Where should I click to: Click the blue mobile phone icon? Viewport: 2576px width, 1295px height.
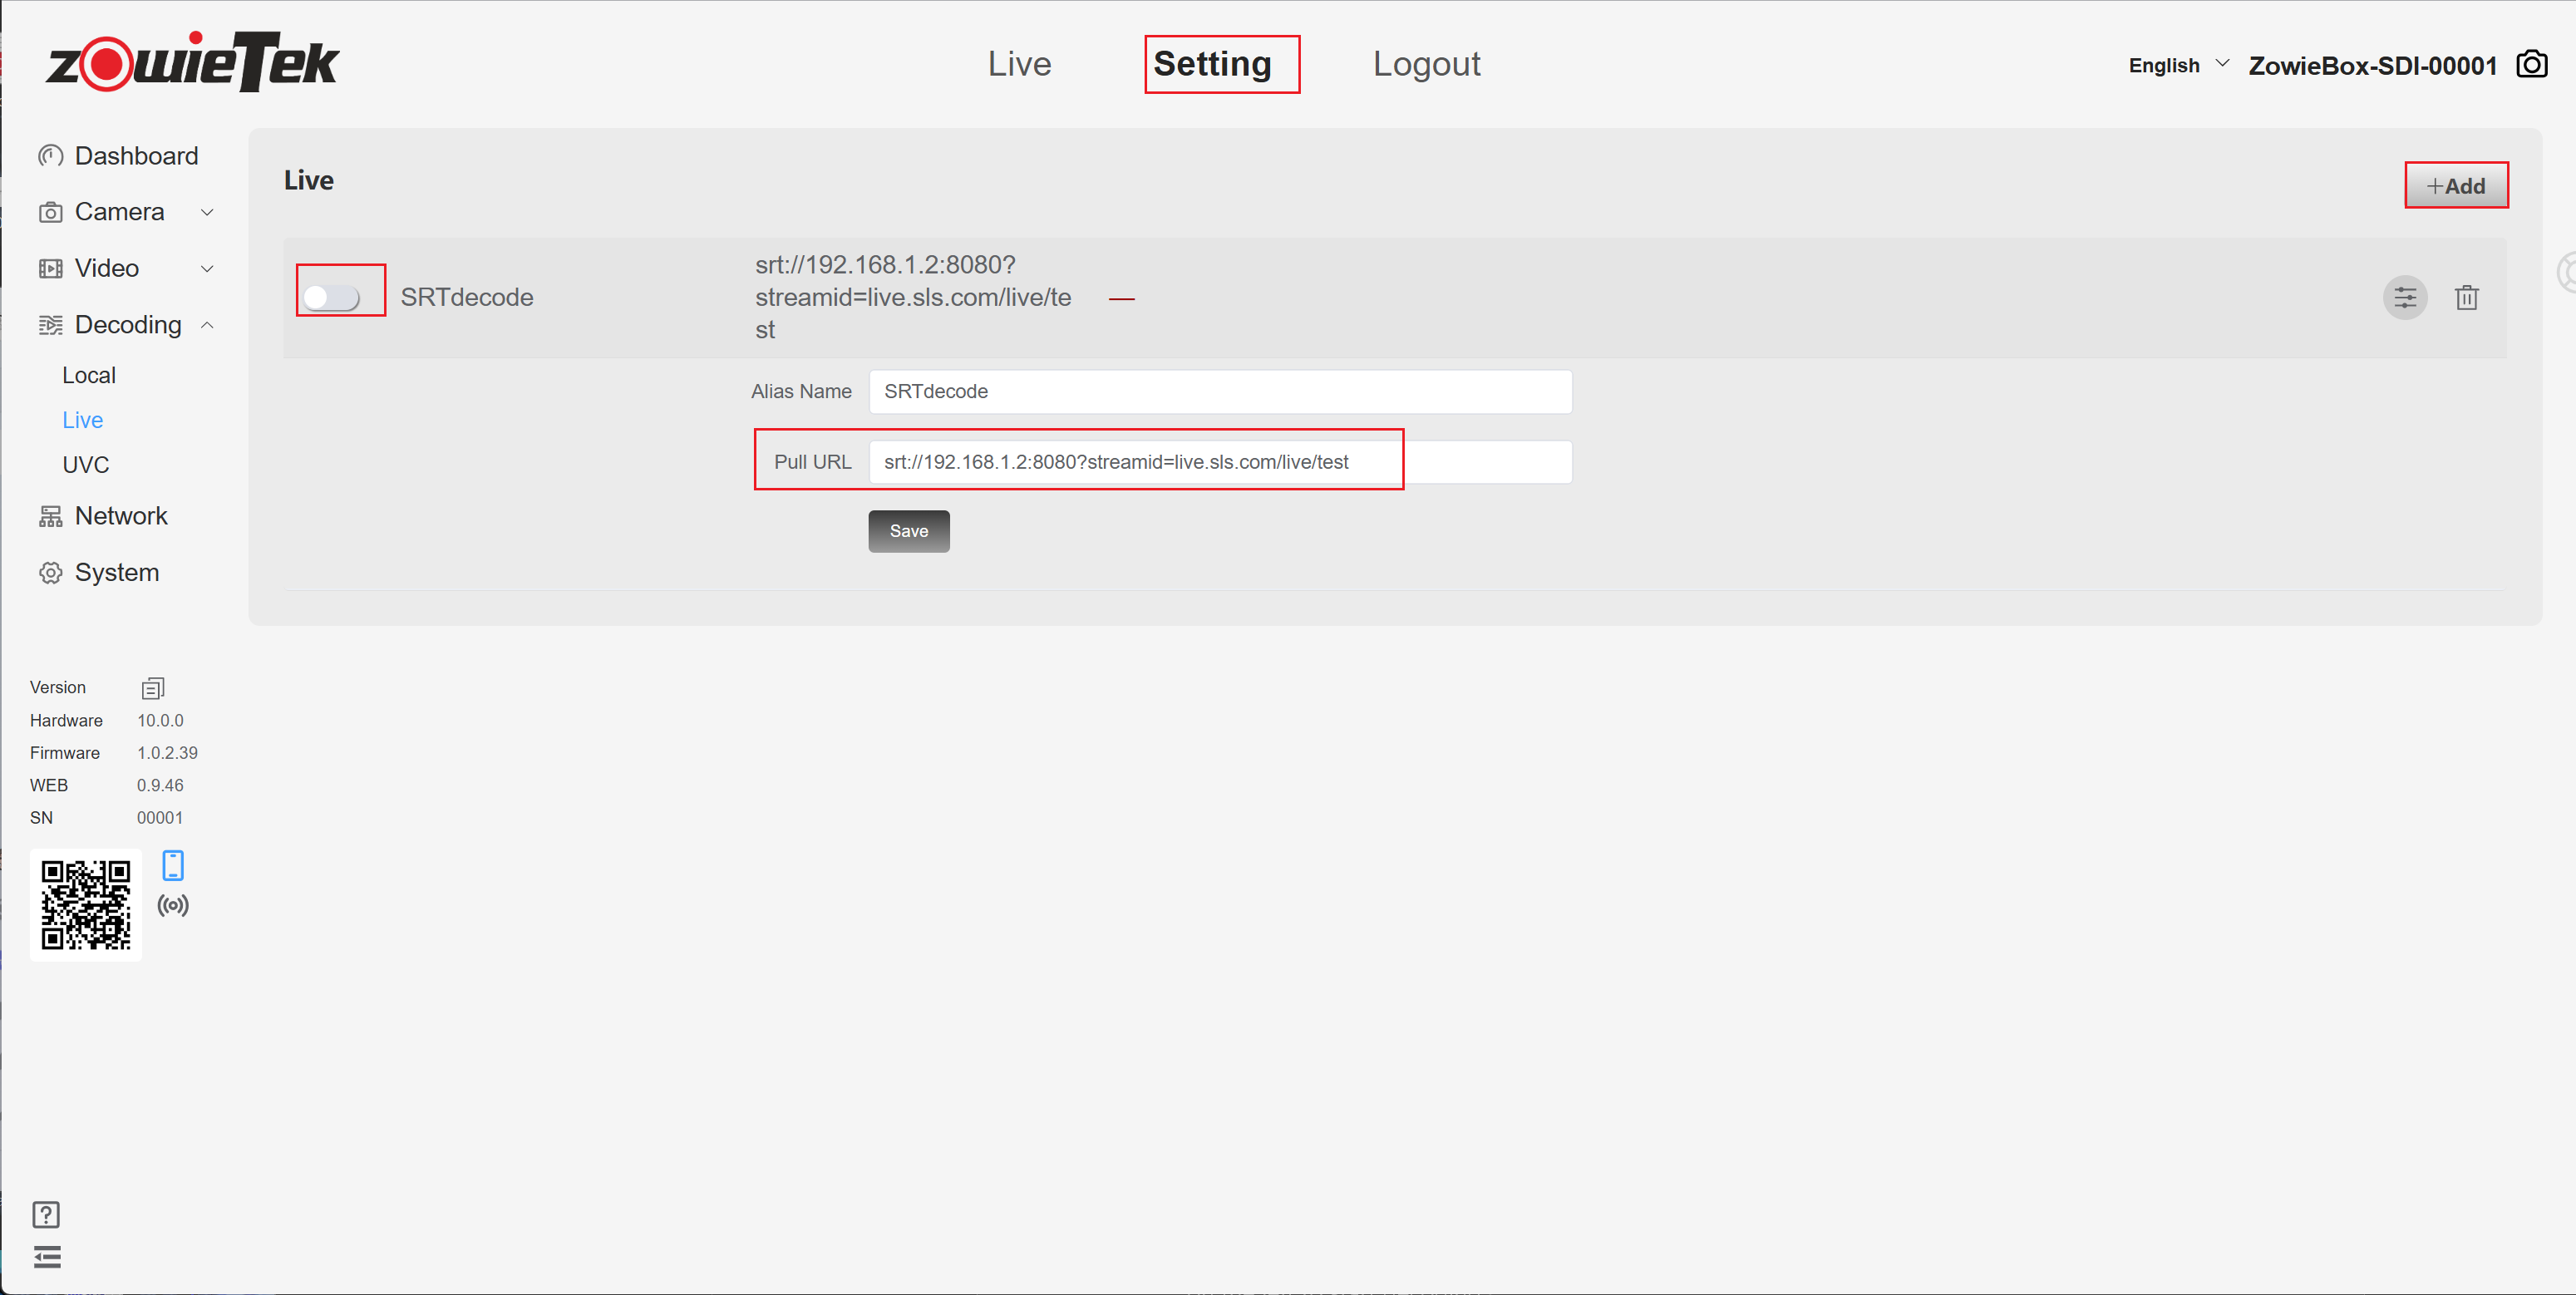[x=173, y=865]
